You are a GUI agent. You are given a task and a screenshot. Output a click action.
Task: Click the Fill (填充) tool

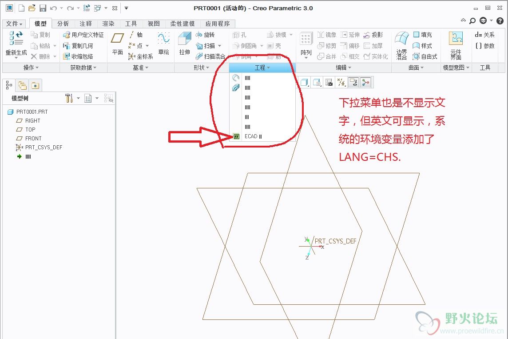pyautogui.click(x=422, y=35)
